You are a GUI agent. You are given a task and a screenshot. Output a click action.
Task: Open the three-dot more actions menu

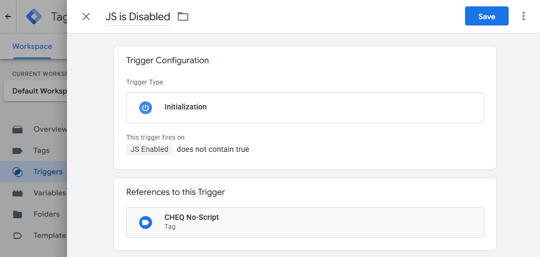(523, 16)
